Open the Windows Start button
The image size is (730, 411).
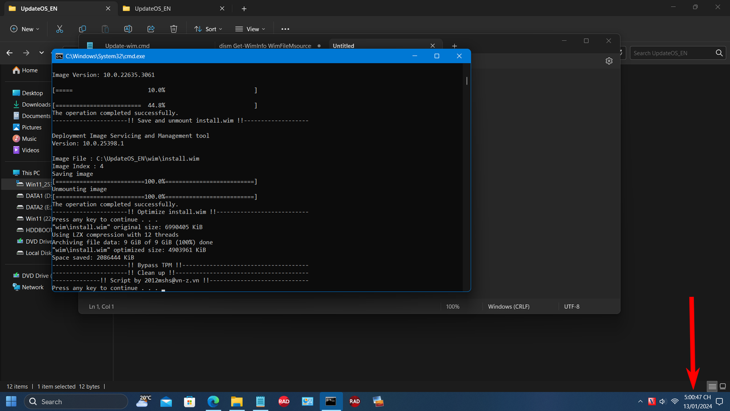[11, 401]
